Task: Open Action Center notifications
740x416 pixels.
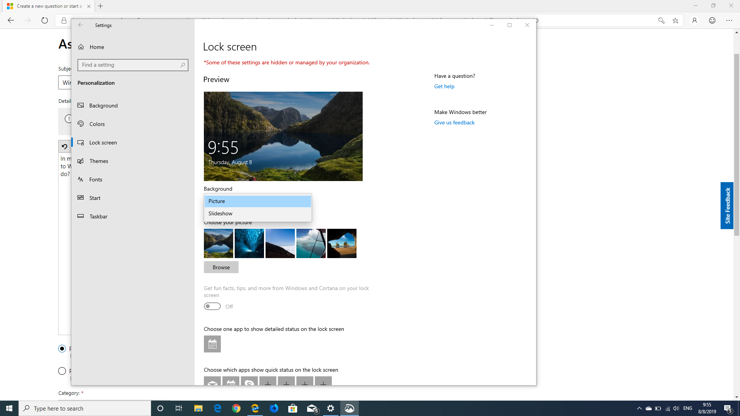Action: (728, 408)
